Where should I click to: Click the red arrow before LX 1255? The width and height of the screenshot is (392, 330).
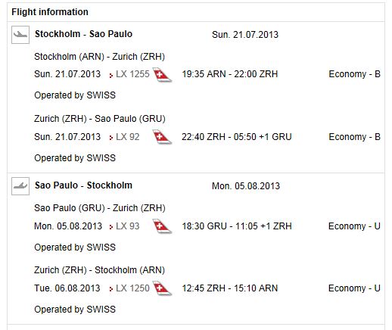[110, 75]
